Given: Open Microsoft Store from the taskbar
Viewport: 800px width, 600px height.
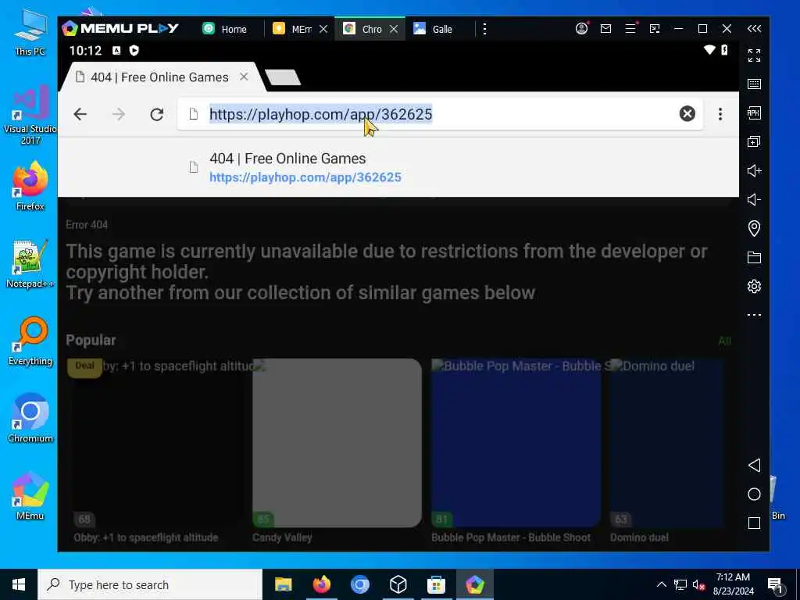Looking at the screenshot, I should click(x=436, y=584).
